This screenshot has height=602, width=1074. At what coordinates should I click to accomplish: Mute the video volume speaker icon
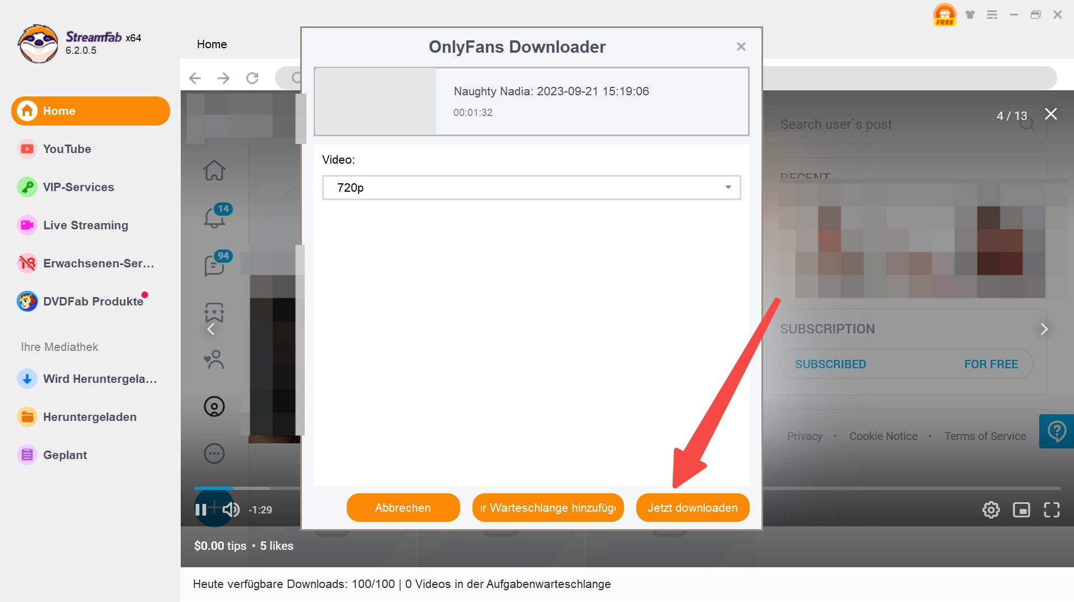pyautogui.click(x=231, y=510)
